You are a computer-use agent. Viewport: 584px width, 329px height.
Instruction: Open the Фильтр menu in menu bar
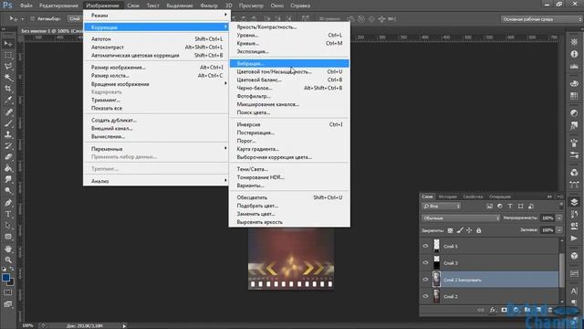pos(209,5)
